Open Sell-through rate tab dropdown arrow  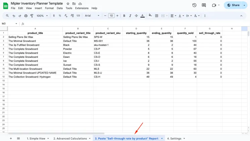pos(162,138)
